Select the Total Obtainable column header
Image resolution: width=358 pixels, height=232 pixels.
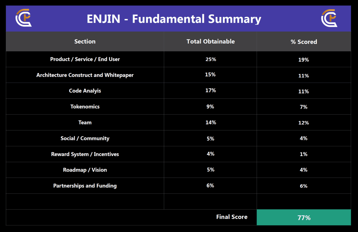click(210, 42)
